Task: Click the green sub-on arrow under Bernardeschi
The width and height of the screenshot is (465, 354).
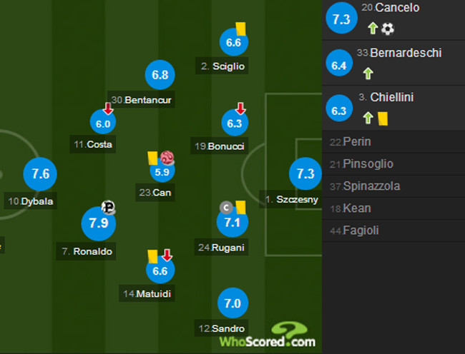Action: tap(368, 73)
